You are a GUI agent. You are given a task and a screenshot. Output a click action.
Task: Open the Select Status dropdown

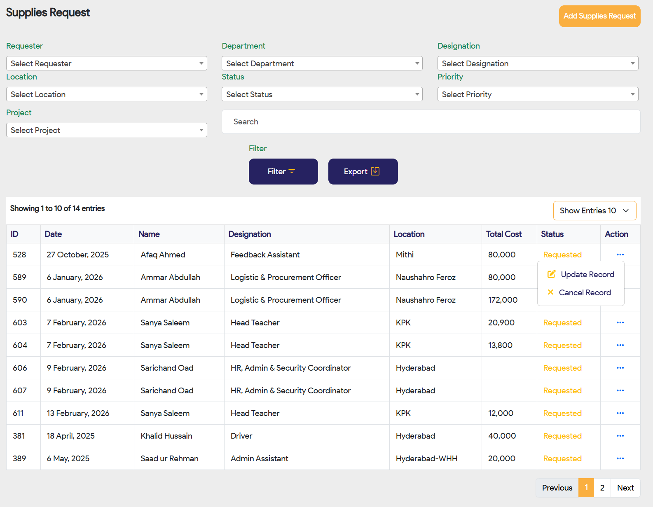click(x=322, y=94)
